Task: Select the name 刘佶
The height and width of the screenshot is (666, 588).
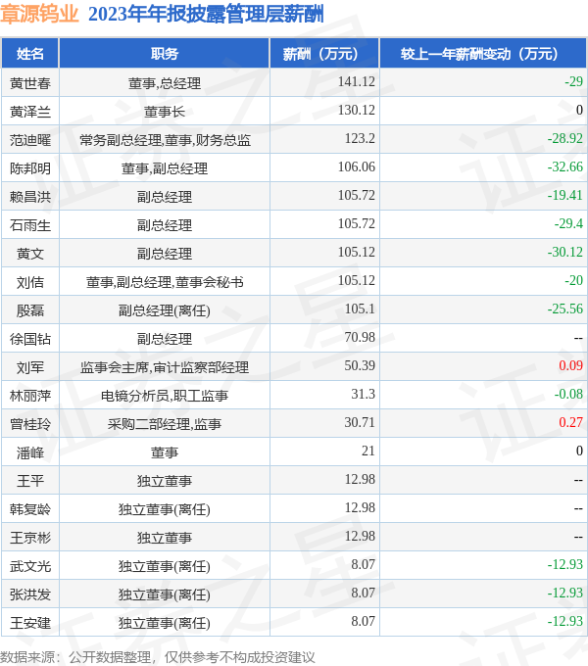Action: (30, 282)
